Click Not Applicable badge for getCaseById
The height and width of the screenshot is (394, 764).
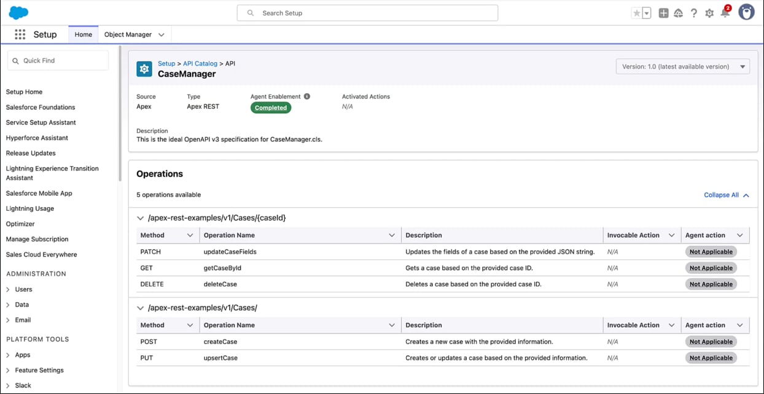(x=711, y=268)
